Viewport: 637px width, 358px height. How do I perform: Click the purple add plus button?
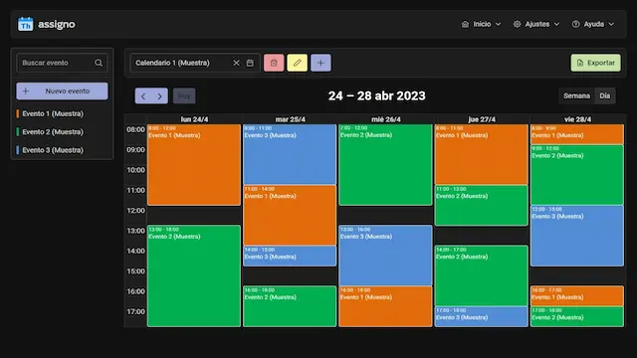[320, 63]
